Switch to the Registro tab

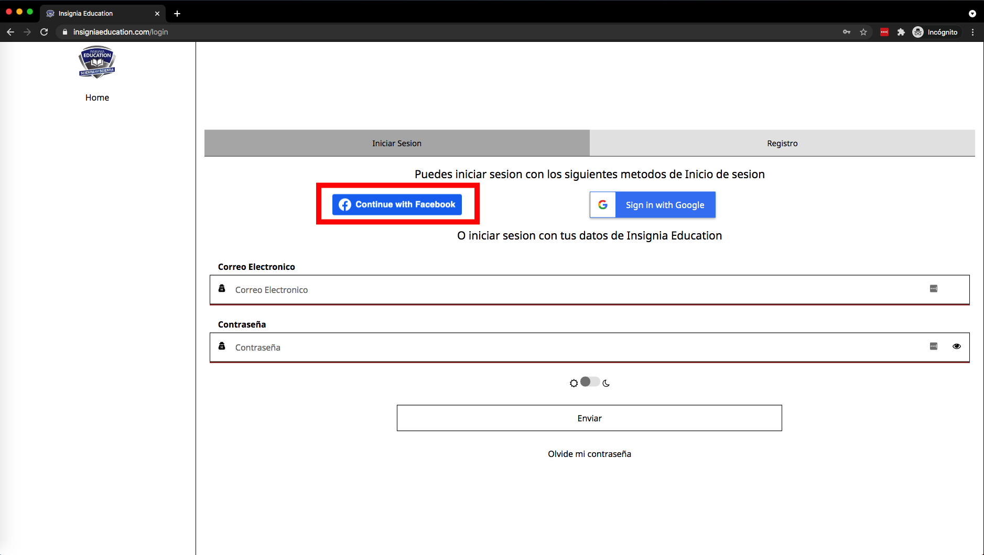point(782,143)
